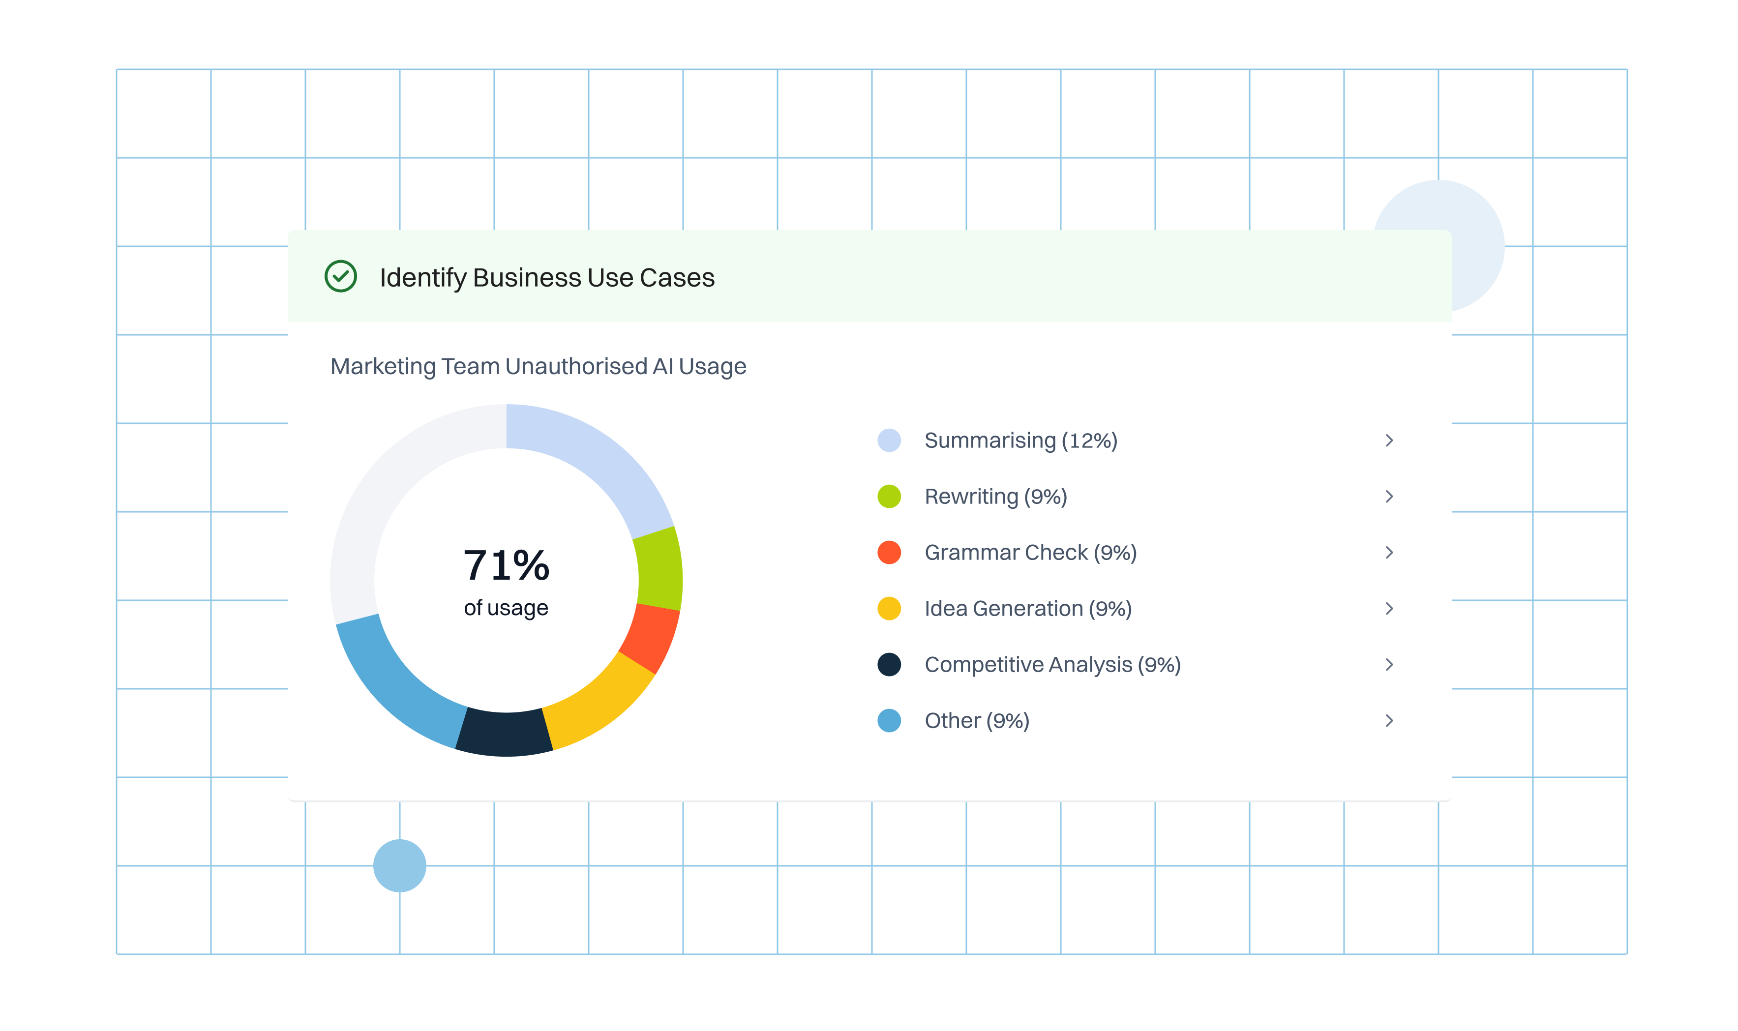Click the 71% of usage center text
This screenshot has height=1031, width=1738.
[506, 580]
